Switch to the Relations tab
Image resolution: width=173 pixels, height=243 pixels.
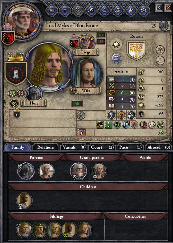(x=45, y=147)
